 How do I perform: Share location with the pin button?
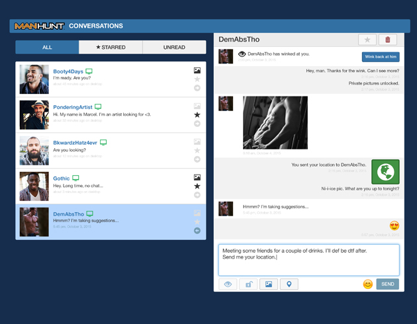point(289,284)
